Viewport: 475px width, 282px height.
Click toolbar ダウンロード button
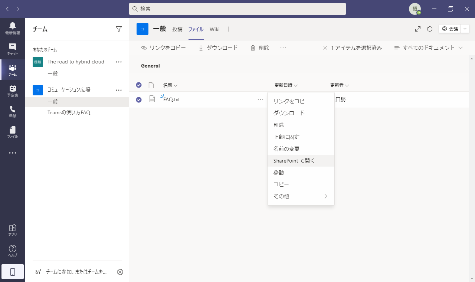click(x=218, y=48)
